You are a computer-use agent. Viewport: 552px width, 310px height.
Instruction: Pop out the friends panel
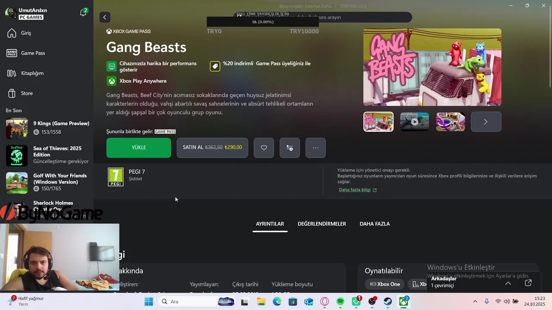(x=528, y=283)
